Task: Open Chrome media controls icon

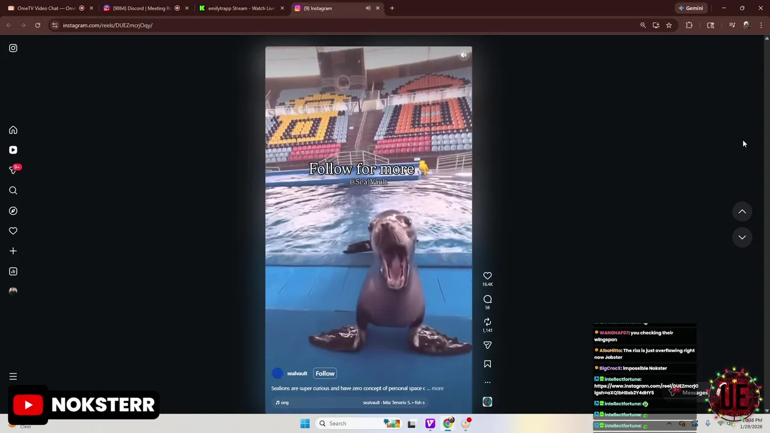Action: point(732,25)
